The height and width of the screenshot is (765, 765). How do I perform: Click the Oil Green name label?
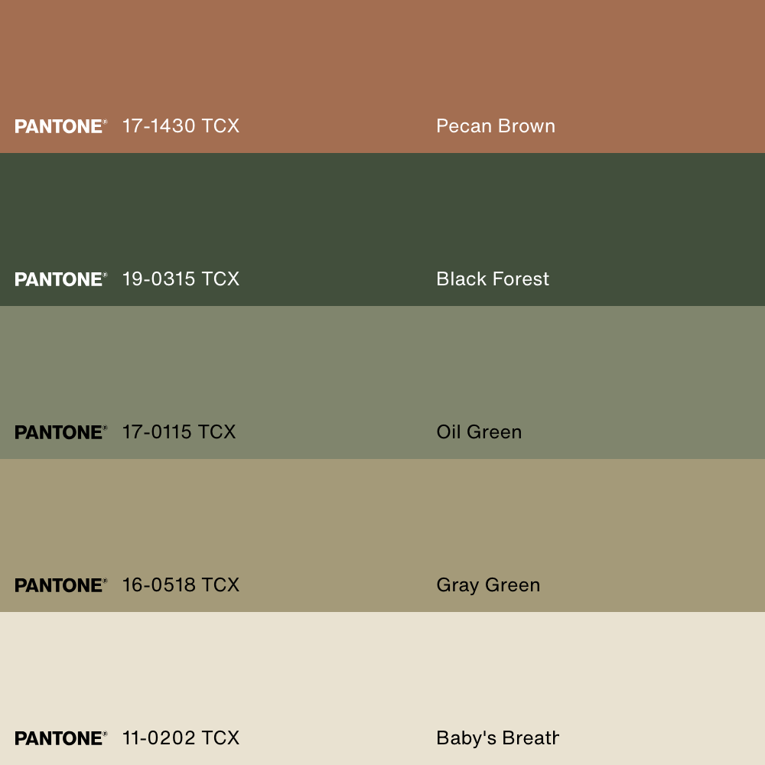479,431
